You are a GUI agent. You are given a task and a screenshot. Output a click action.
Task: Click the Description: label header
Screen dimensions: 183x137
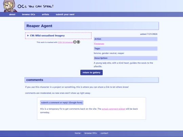pyautogui.click(x=125, y=58)
